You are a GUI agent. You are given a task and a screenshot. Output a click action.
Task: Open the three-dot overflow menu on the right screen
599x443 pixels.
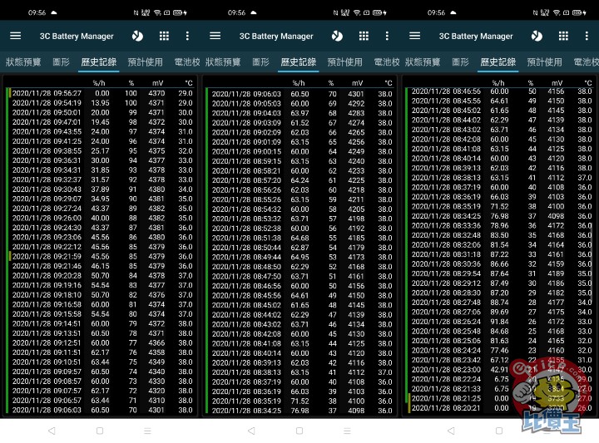click(587, 36)
